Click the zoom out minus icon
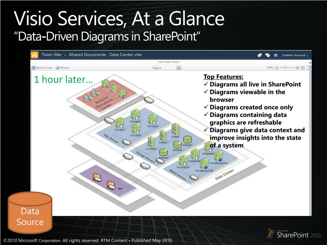The width and height of the screenshot is (327, 245). (x=277, y=68)
